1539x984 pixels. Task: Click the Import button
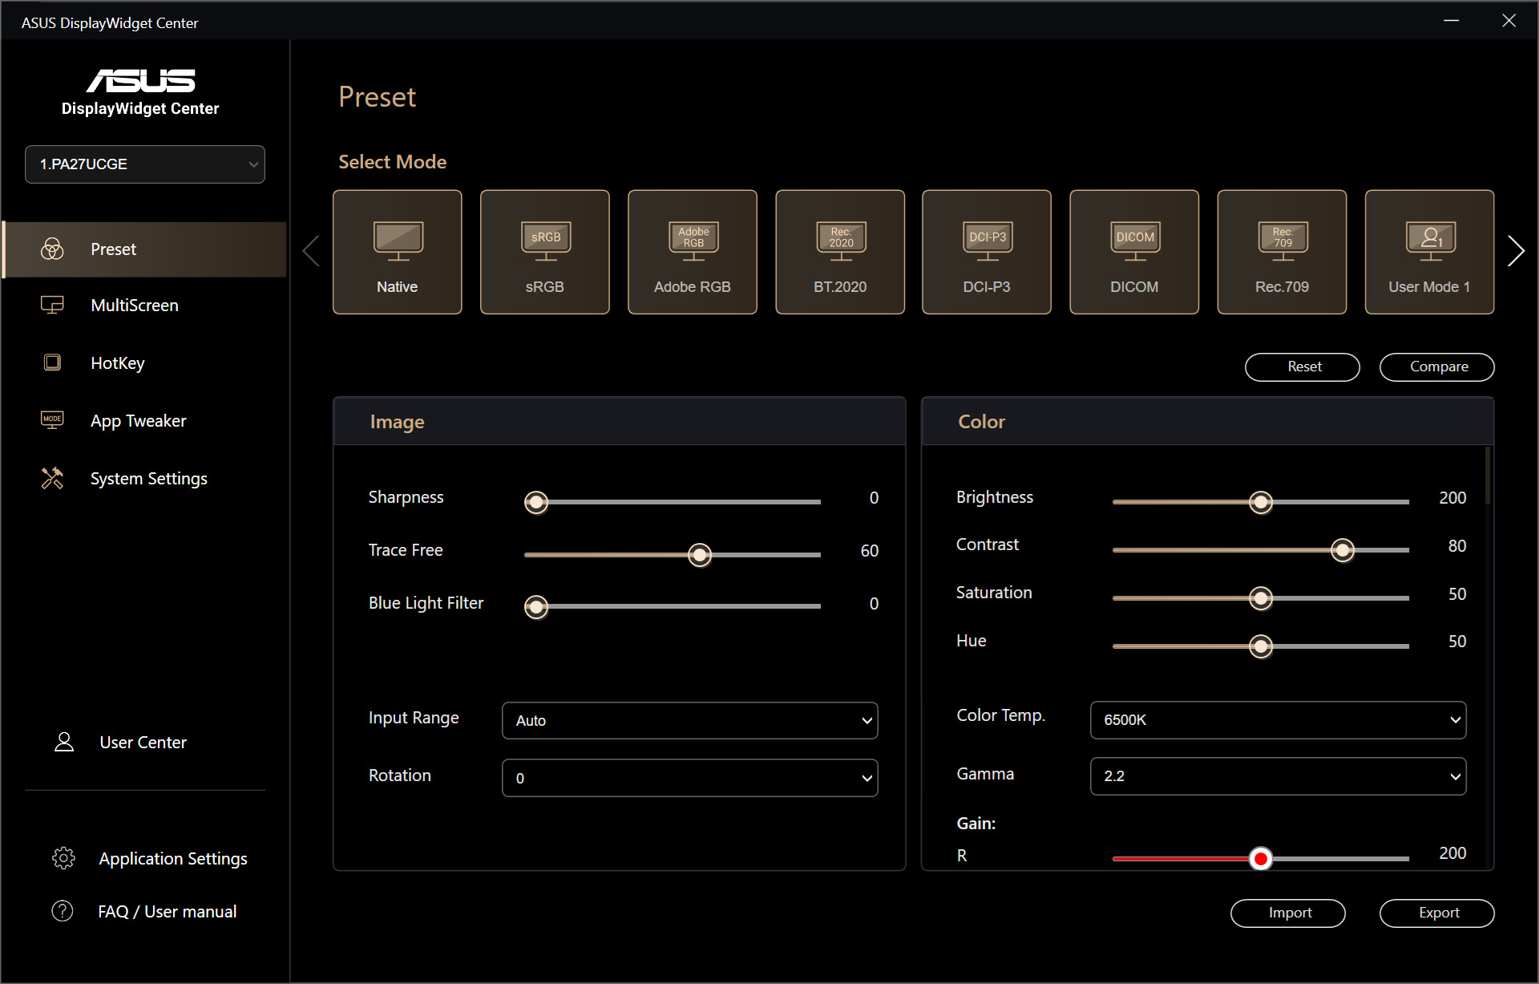click(x=1288, y=913)
